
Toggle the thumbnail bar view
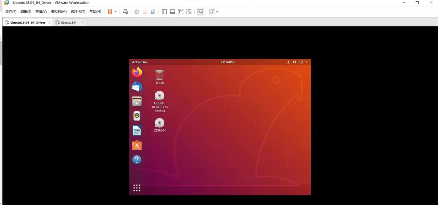tap(172, 12)
